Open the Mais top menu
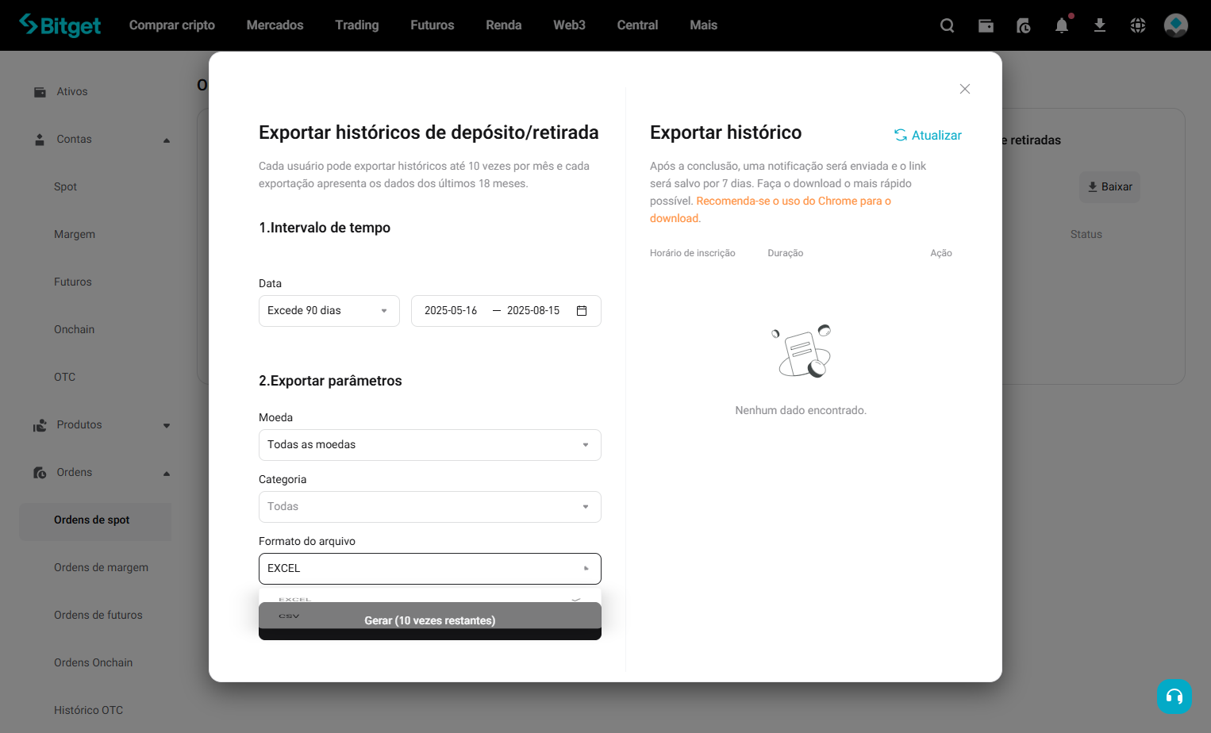This screenshot has width=1211, height=733. pyautogui.click(x=703, y=25)
